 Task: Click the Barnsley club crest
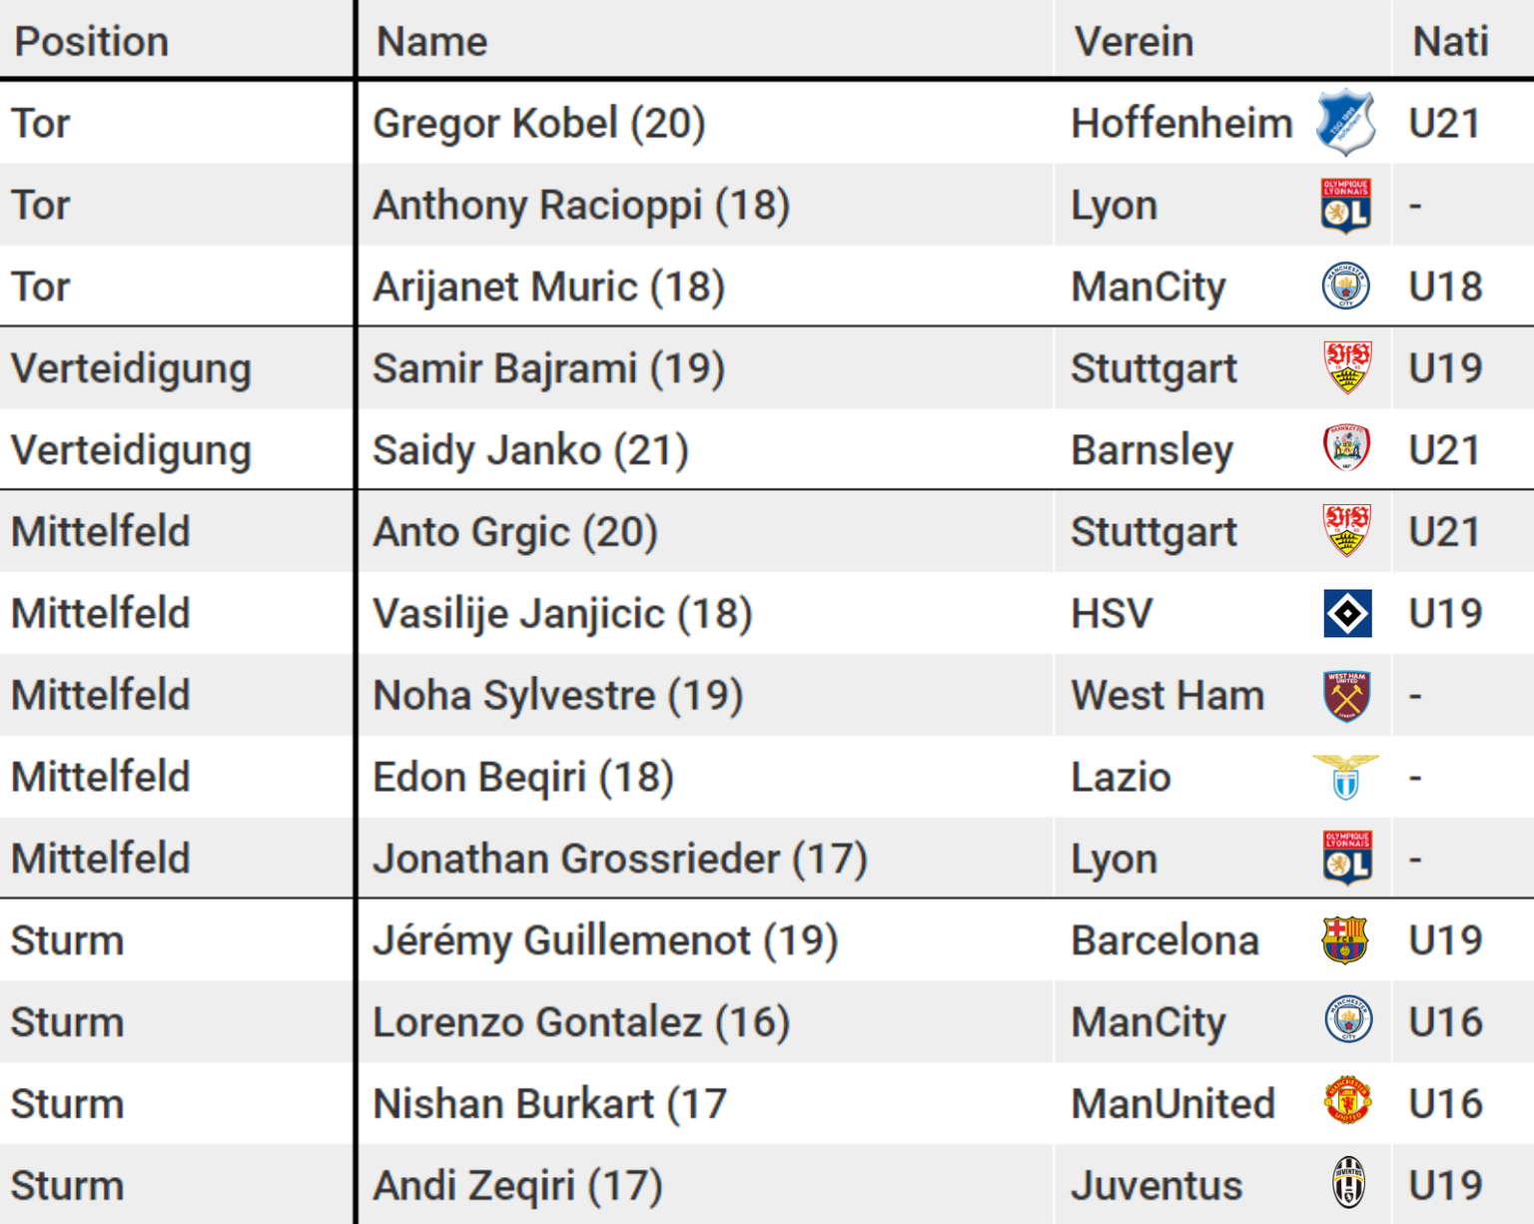tap(1346, 448)
